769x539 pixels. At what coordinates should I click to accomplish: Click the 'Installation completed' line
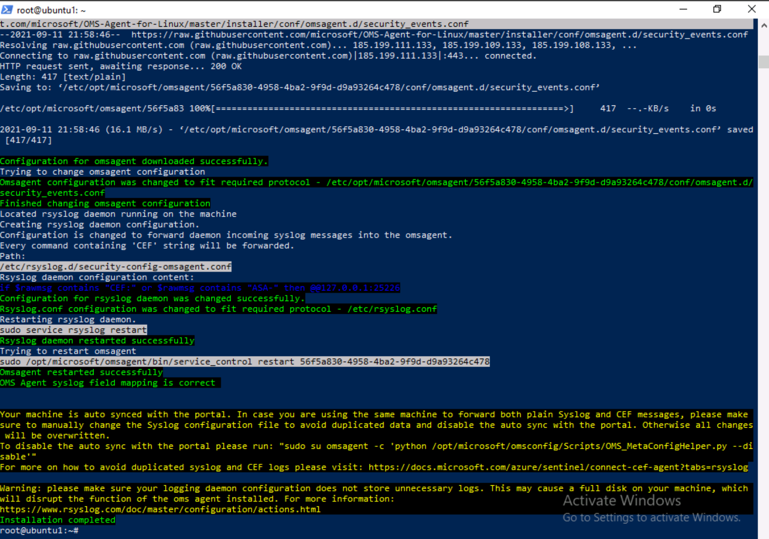[x=58, y=520]
